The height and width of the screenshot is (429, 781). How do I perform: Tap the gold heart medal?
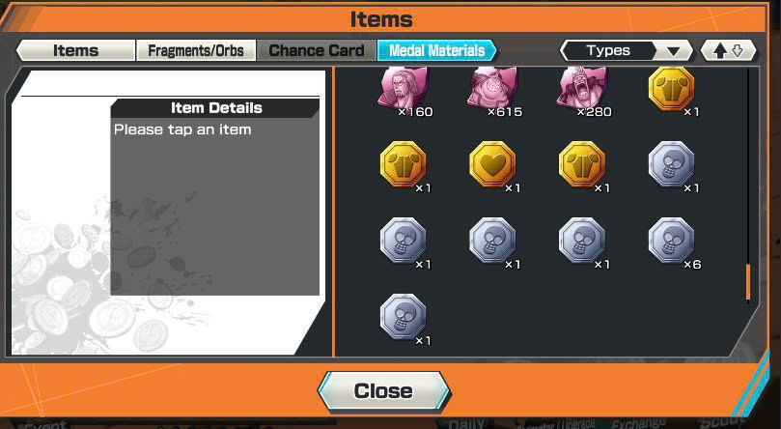(492, 164)
